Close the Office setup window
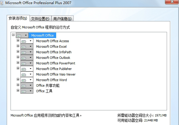The image size is (179, 125). click(173, 2)
